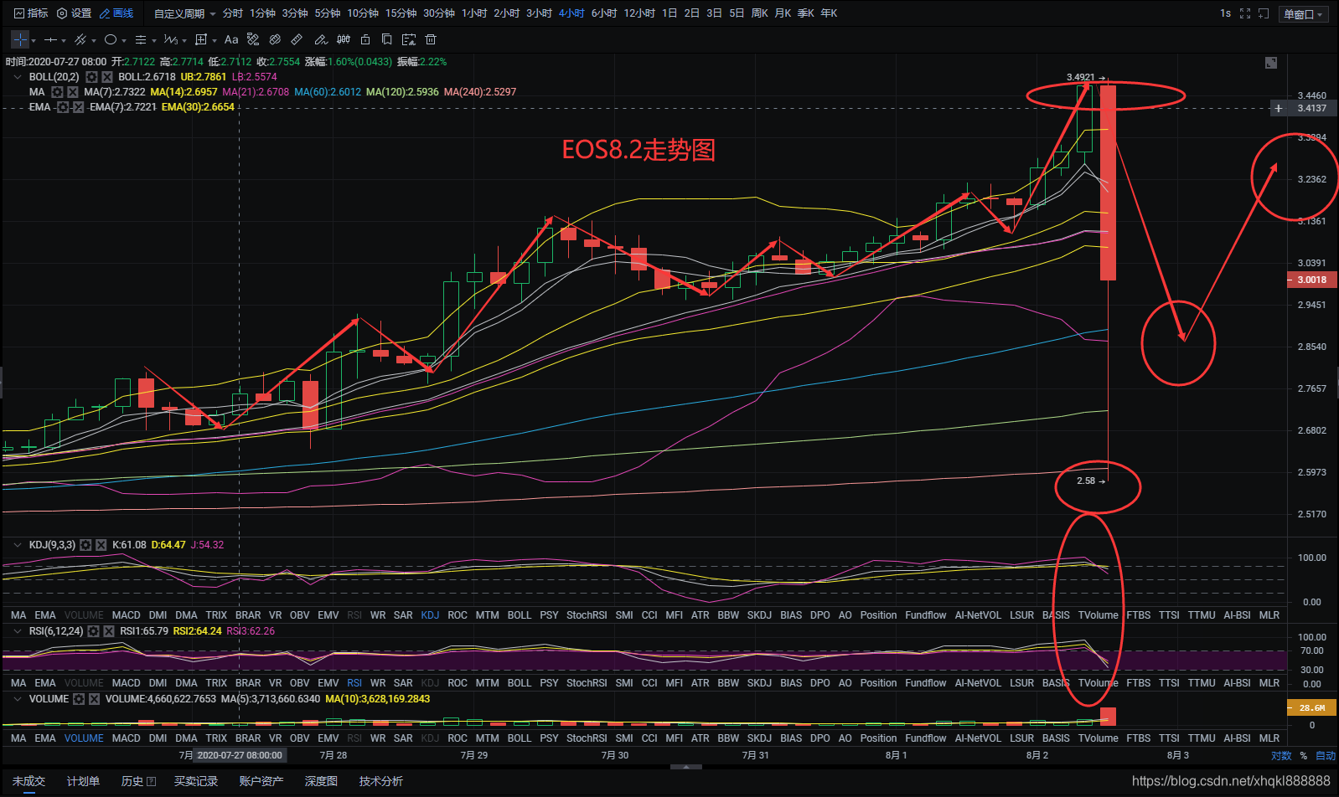1339x797 pixels.
Task: Select the Aa text annotation tool
Action: coord(231,39)
